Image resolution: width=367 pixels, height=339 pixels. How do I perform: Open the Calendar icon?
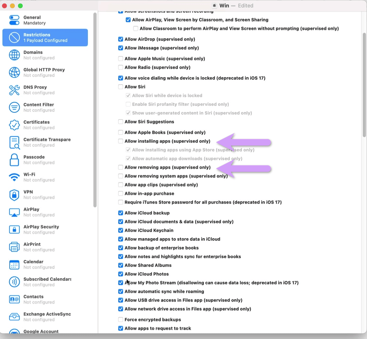click(x=14, y=264)
